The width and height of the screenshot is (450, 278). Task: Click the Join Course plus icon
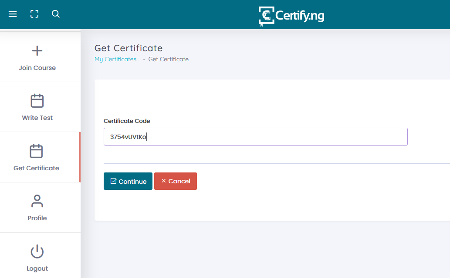coord(37,51)
